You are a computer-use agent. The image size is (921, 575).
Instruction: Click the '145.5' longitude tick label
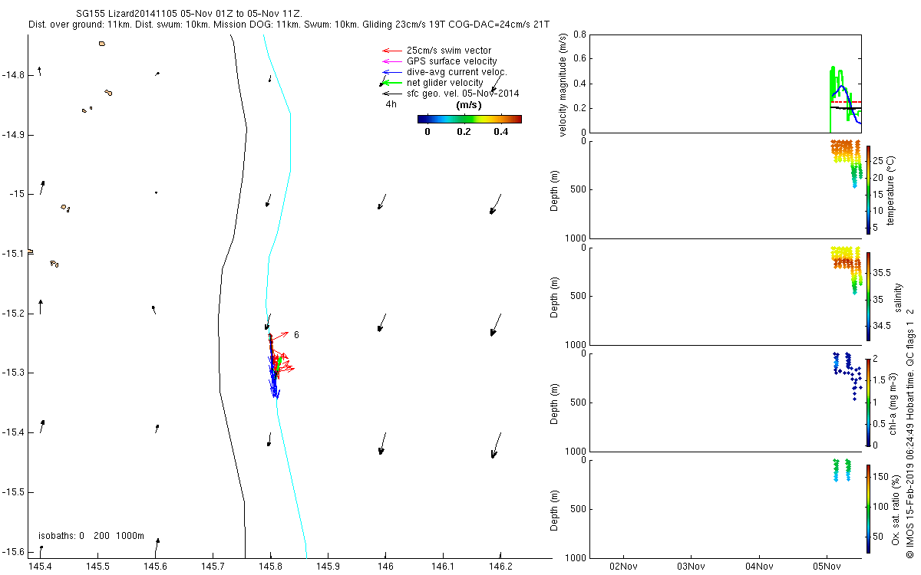click(98, 567)
